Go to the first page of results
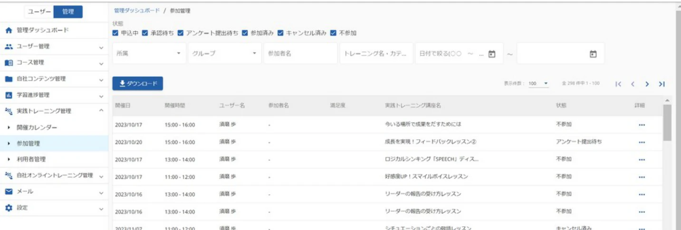Image resolution: width=681 pixels, height=230 pixels. click(x=618, y=84)
